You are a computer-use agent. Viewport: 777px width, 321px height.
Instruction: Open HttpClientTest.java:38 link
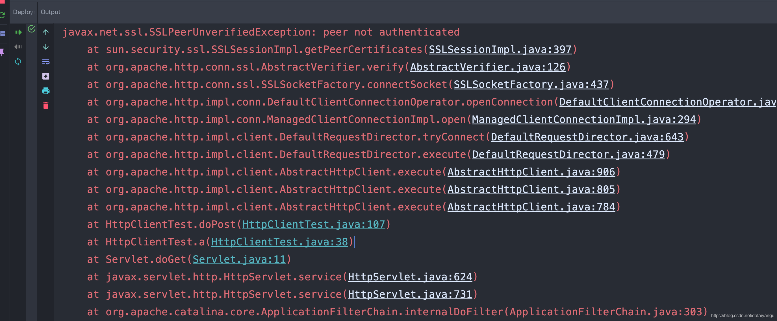tap(280, 241)
